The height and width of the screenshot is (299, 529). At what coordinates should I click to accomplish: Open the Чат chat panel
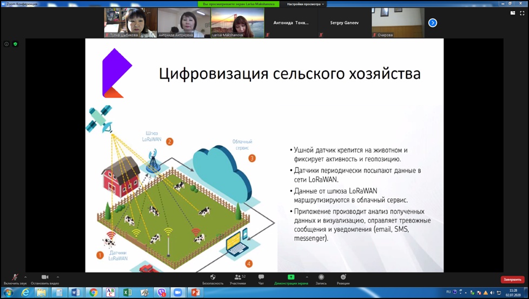pyautogui.click(x=261, y=277)
